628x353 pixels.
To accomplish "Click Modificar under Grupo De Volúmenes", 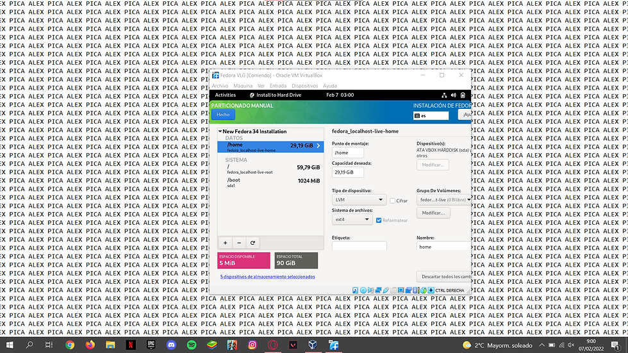I will click(x=433, y=213).
